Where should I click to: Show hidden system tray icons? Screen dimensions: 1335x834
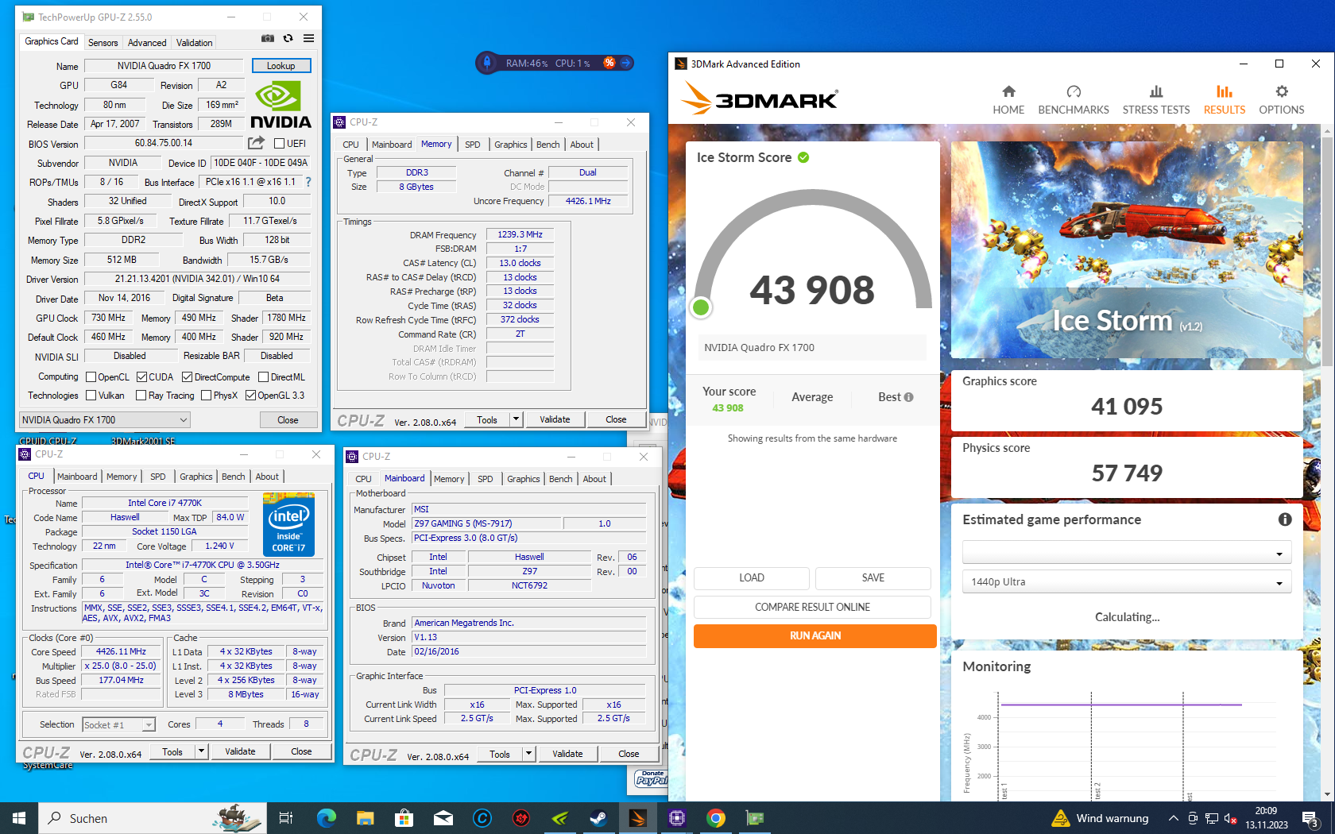(x=1173, y=818)
